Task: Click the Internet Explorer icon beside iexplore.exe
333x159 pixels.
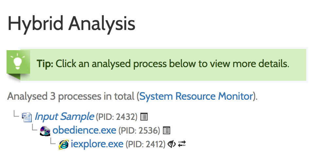Action: point(63,144)
